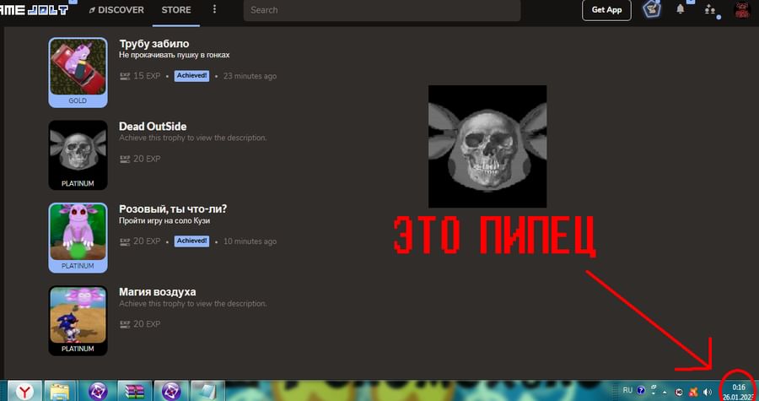This screenshot has height=401, width=759.
Task: Open the Магия воздуха trophy thumbnail
Action: click(78, 315)
